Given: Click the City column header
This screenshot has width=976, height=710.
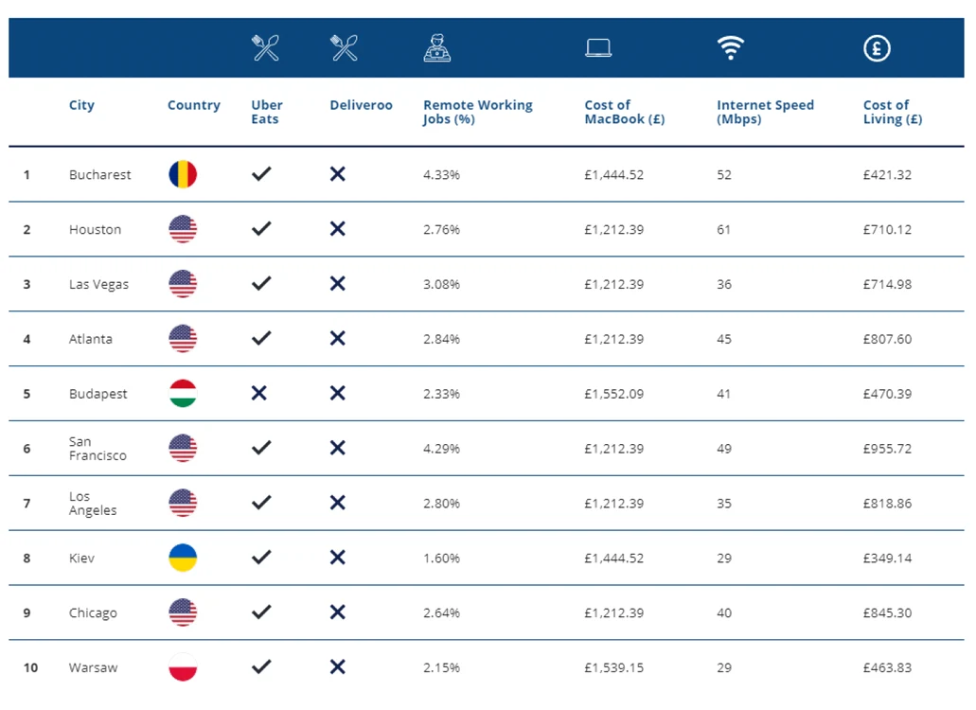Looking at the screenshot, I should (x=81, y=105).
